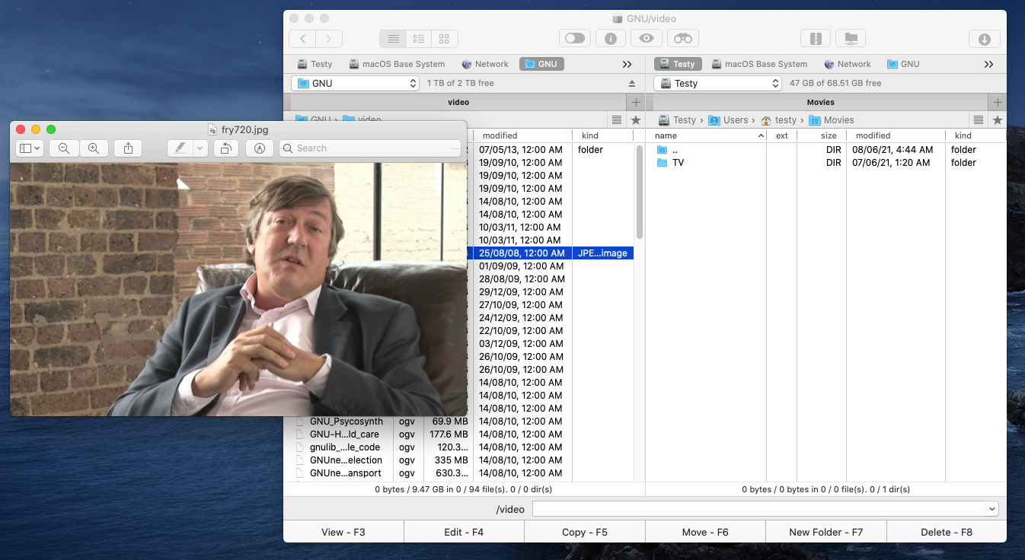Click the Preview highlight pen tool
The image size is (1025, 560).
pos(180,148)
